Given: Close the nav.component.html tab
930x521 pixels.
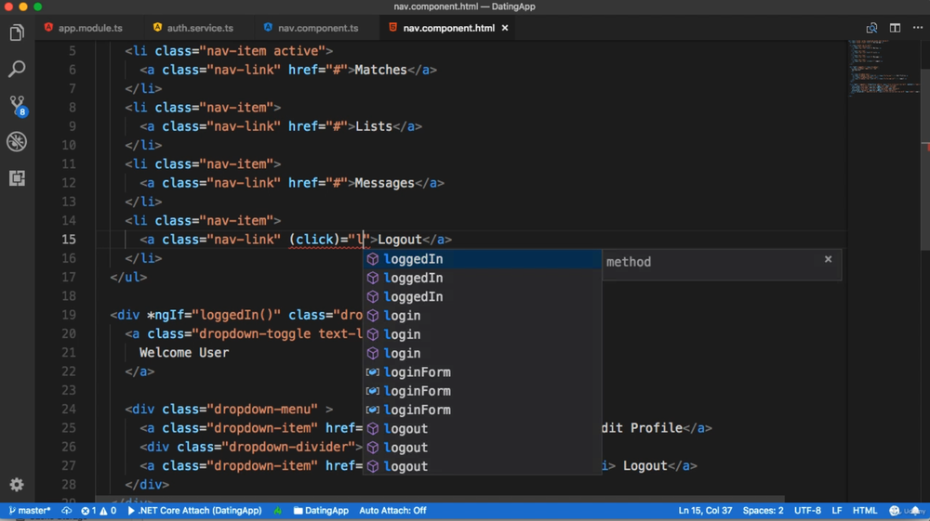Looking at the screenshot, I should pos(505,28).
